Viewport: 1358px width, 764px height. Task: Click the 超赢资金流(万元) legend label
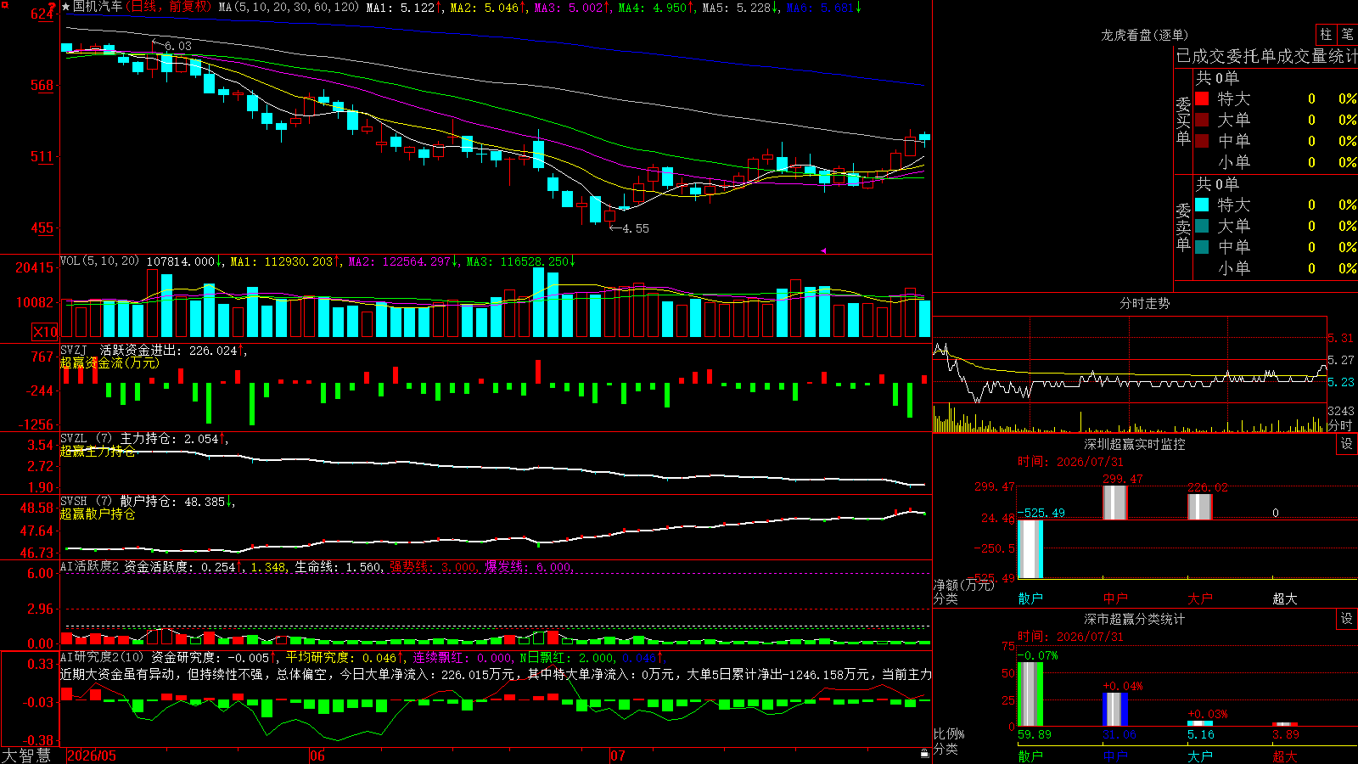coord(109,362)
